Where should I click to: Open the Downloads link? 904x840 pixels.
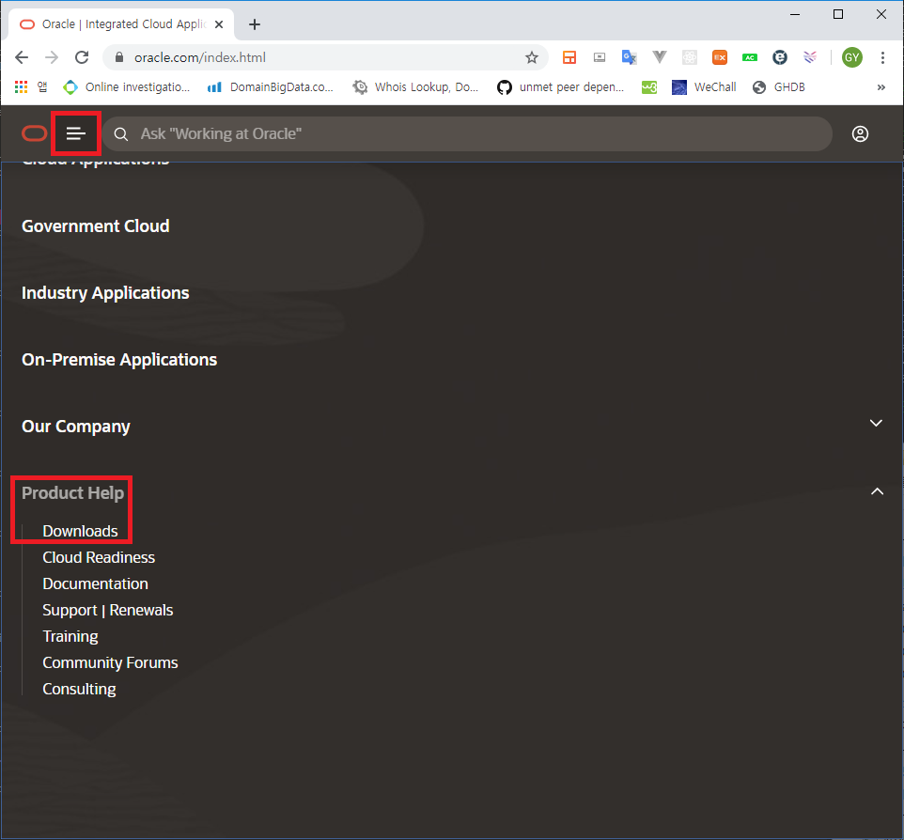coord(80,531)
